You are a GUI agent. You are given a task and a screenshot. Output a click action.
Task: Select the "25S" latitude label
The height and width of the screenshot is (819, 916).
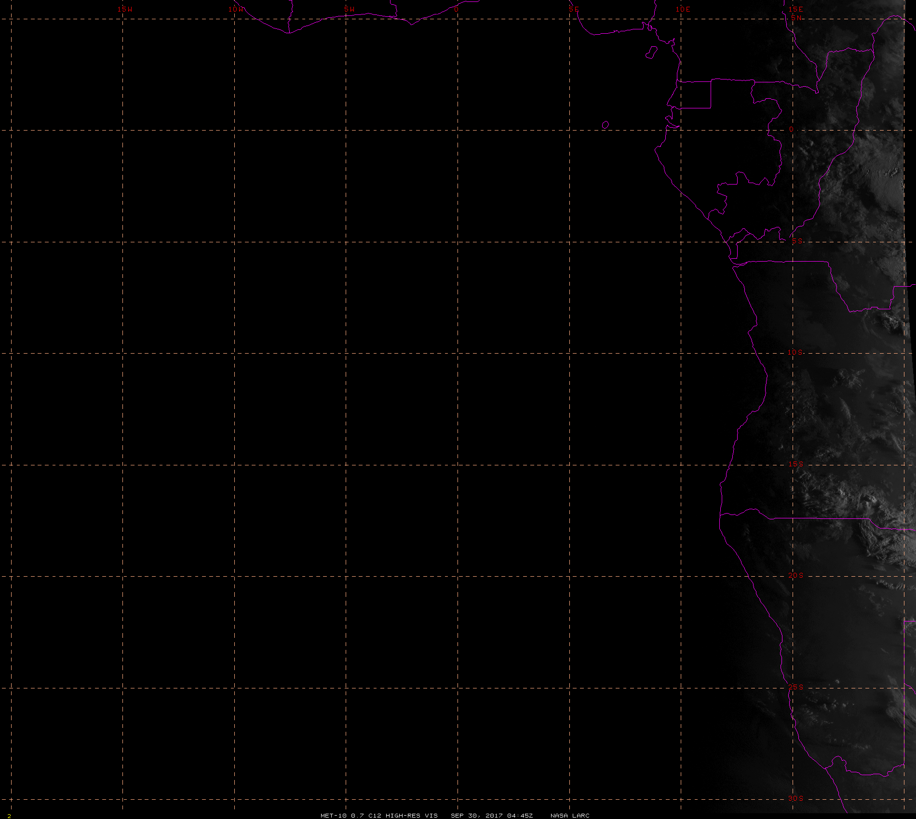tap(795, 687)
